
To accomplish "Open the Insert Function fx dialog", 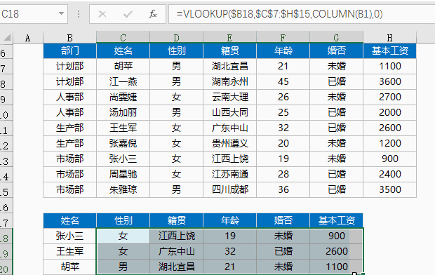I will [x=152, y=14].
